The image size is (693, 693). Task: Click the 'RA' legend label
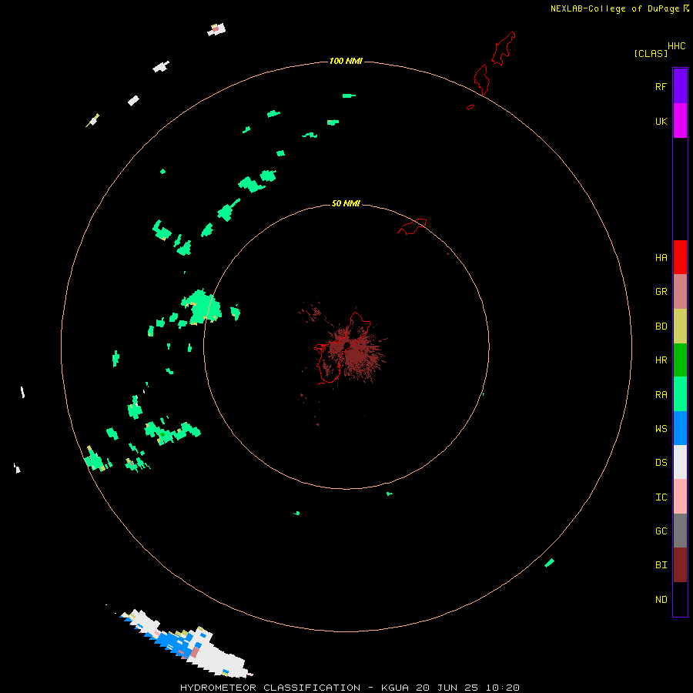(661, 395)
